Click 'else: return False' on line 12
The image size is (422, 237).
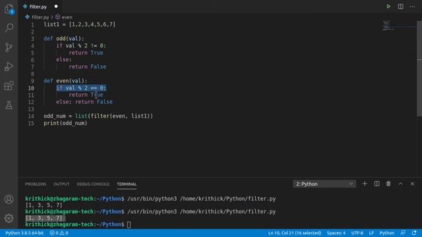84,102
